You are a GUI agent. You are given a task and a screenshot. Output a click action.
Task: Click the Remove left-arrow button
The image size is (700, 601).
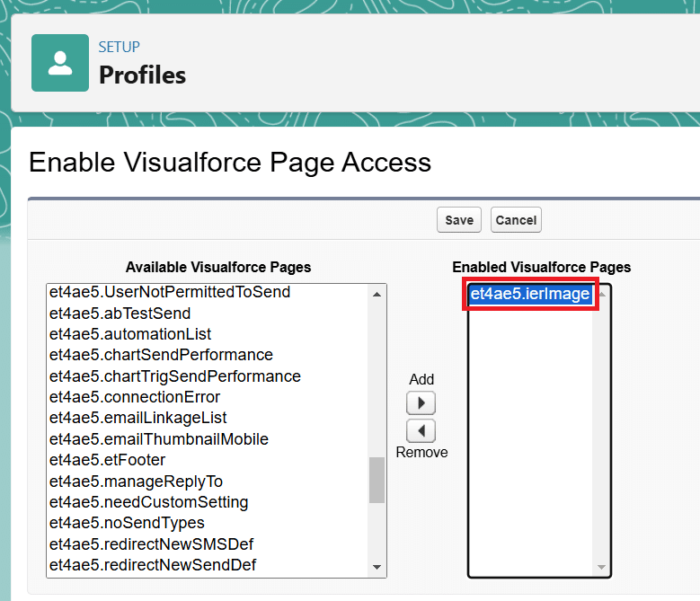pos(421,430)
